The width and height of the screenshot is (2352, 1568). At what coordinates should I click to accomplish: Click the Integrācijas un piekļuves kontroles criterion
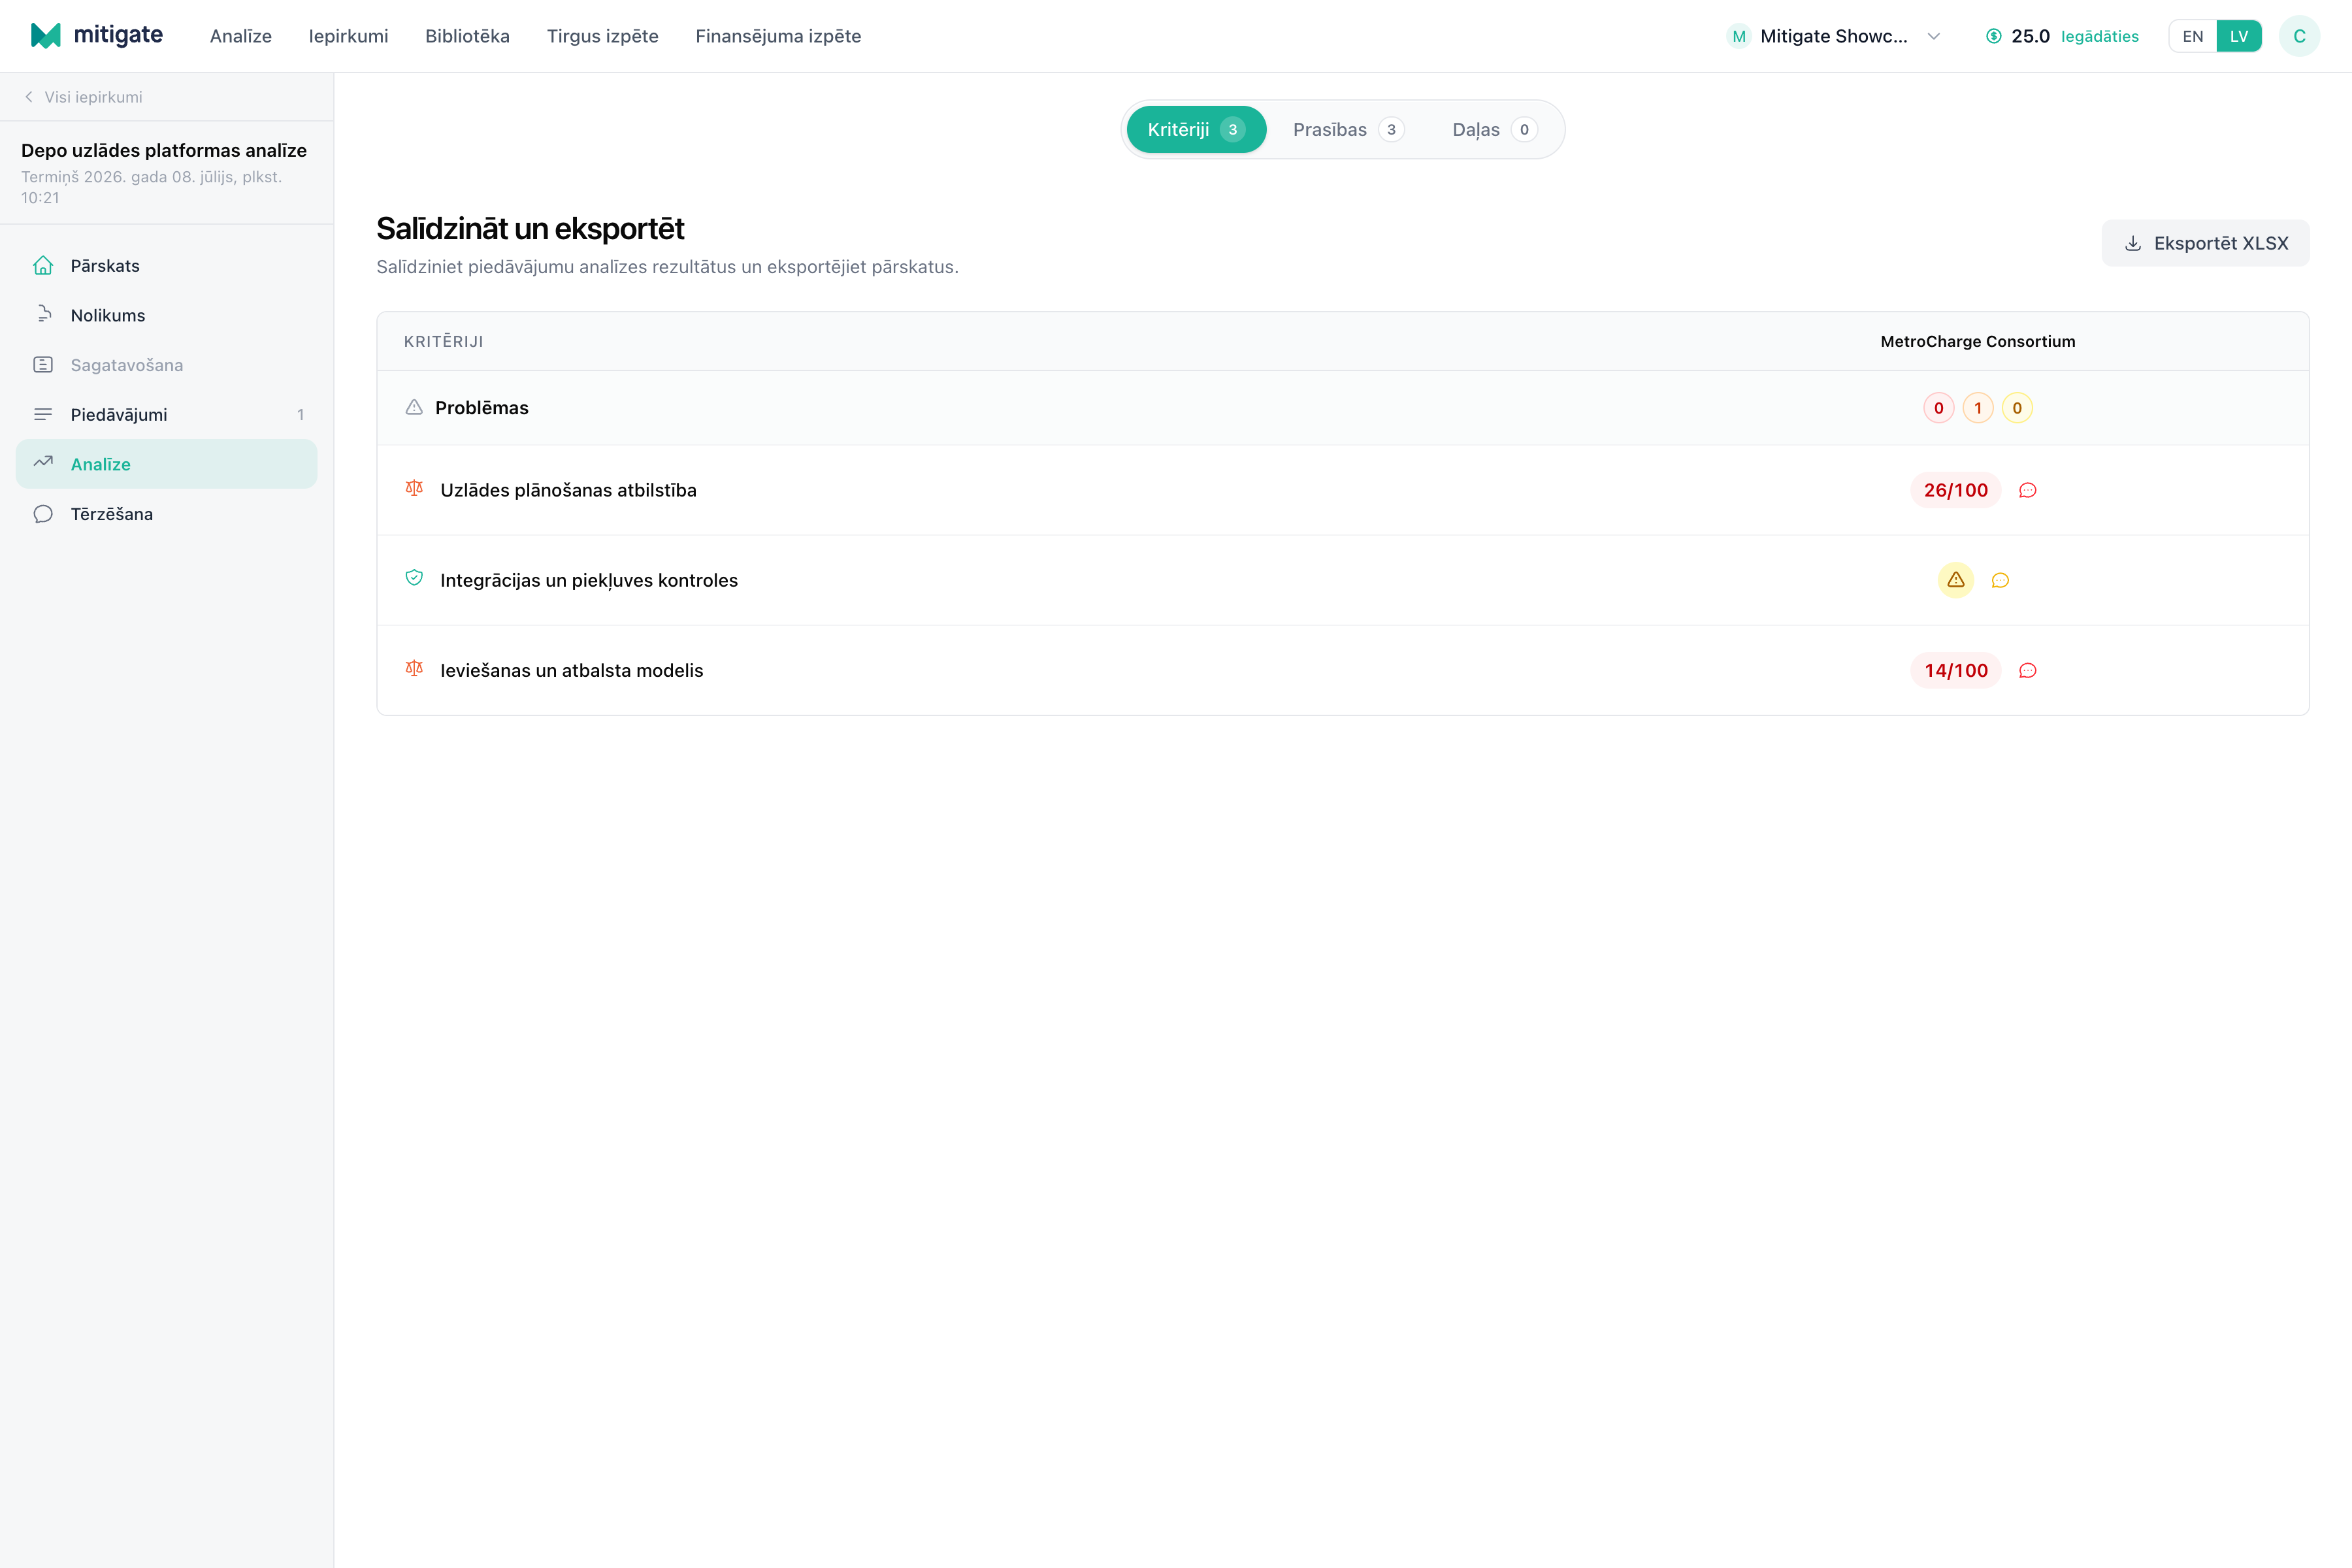point(589,580)
